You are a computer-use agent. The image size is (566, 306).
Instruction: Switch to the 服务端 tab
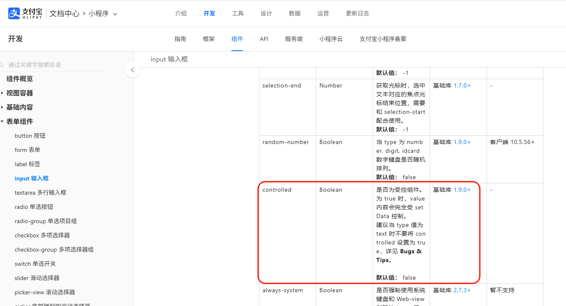click(x=294, y=39)
